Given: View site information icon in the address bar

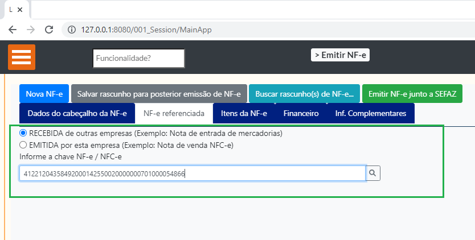Looking at the screenshot, I should coord(72,30).
